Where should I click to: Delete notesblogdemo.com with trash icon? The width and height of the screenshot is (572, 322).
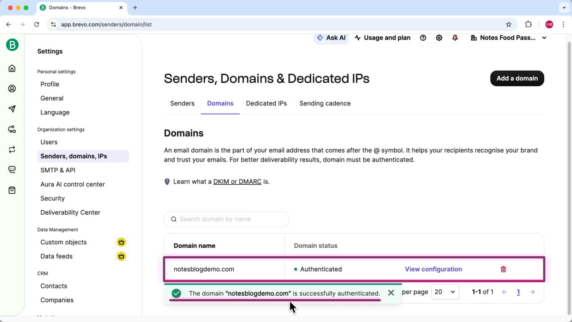click(503, 269)
